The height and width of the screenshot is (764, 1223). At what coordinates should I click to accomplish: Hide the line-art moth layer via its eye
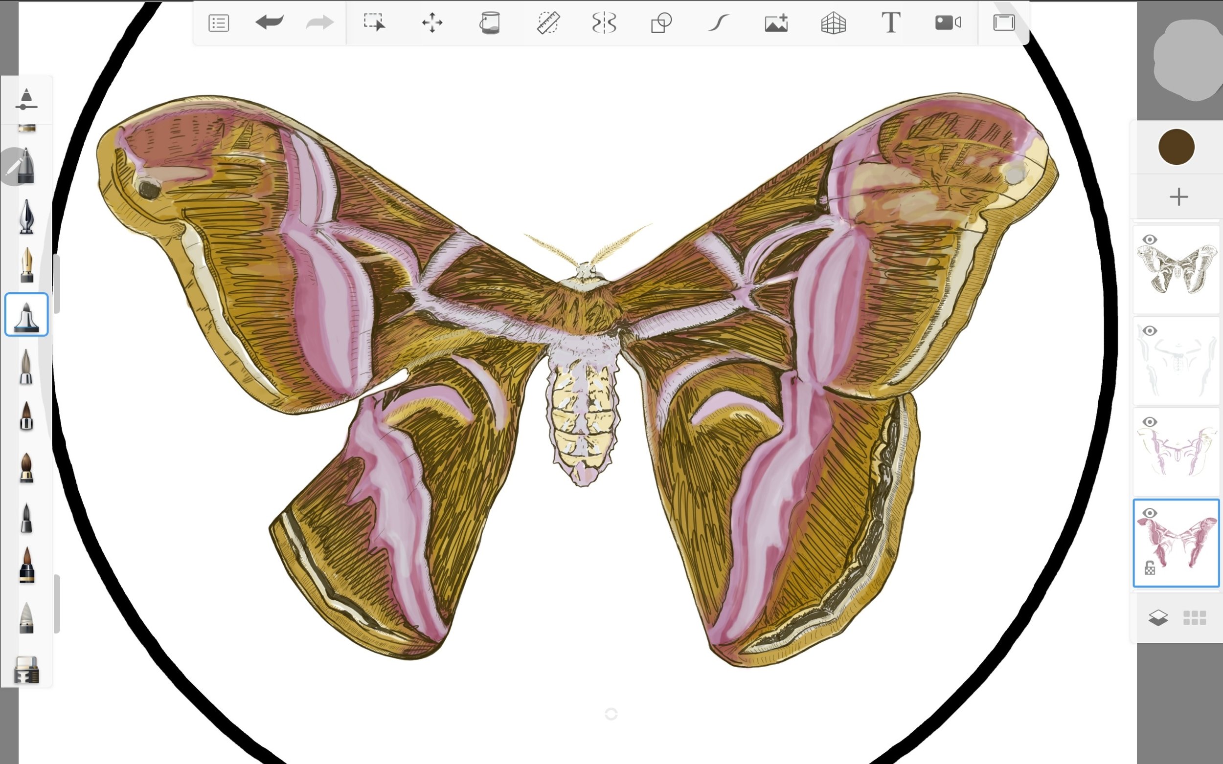[1150, 240]
